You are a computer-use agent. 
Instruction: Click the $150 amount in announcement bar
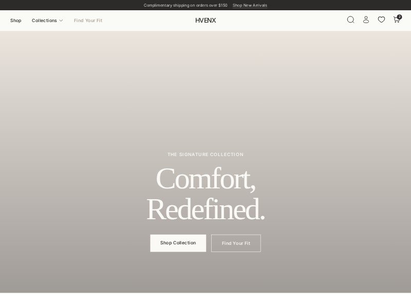click(x=223, y=5)
